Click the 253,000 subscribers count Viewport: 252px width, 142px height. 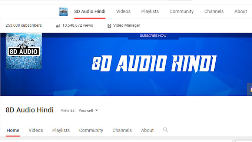(x=24, y=26)
